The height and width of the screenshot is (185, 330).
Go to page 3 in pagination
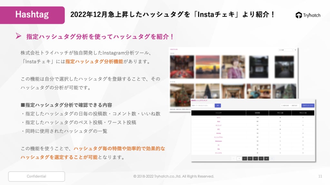point(250,159)
